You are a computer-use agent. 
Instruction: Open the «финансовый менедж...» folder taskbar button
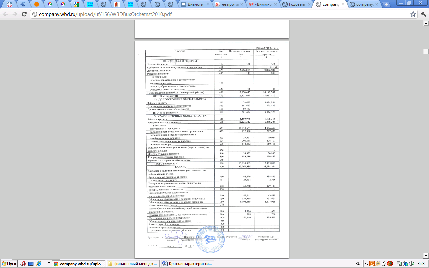pyautogui.click(x=133, y=264)
